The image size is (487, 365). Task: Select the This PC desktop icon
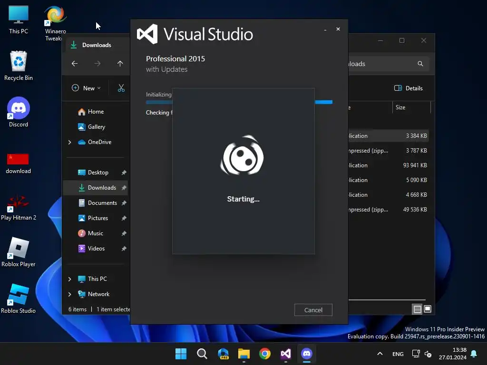[x=19, y=20]
